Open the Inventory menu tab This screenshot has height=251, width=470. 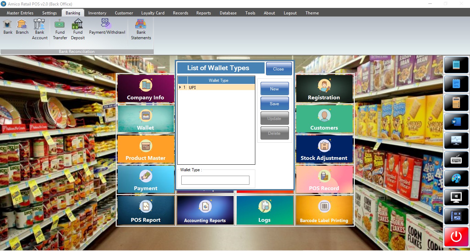tap(97, 13)
